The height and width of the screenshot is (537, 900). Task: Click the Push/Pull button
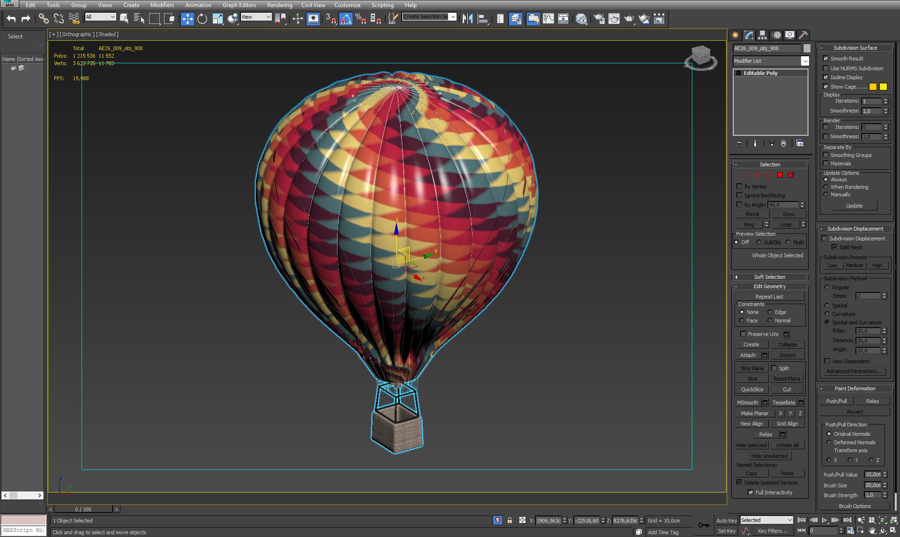click(x=836, y=401)
